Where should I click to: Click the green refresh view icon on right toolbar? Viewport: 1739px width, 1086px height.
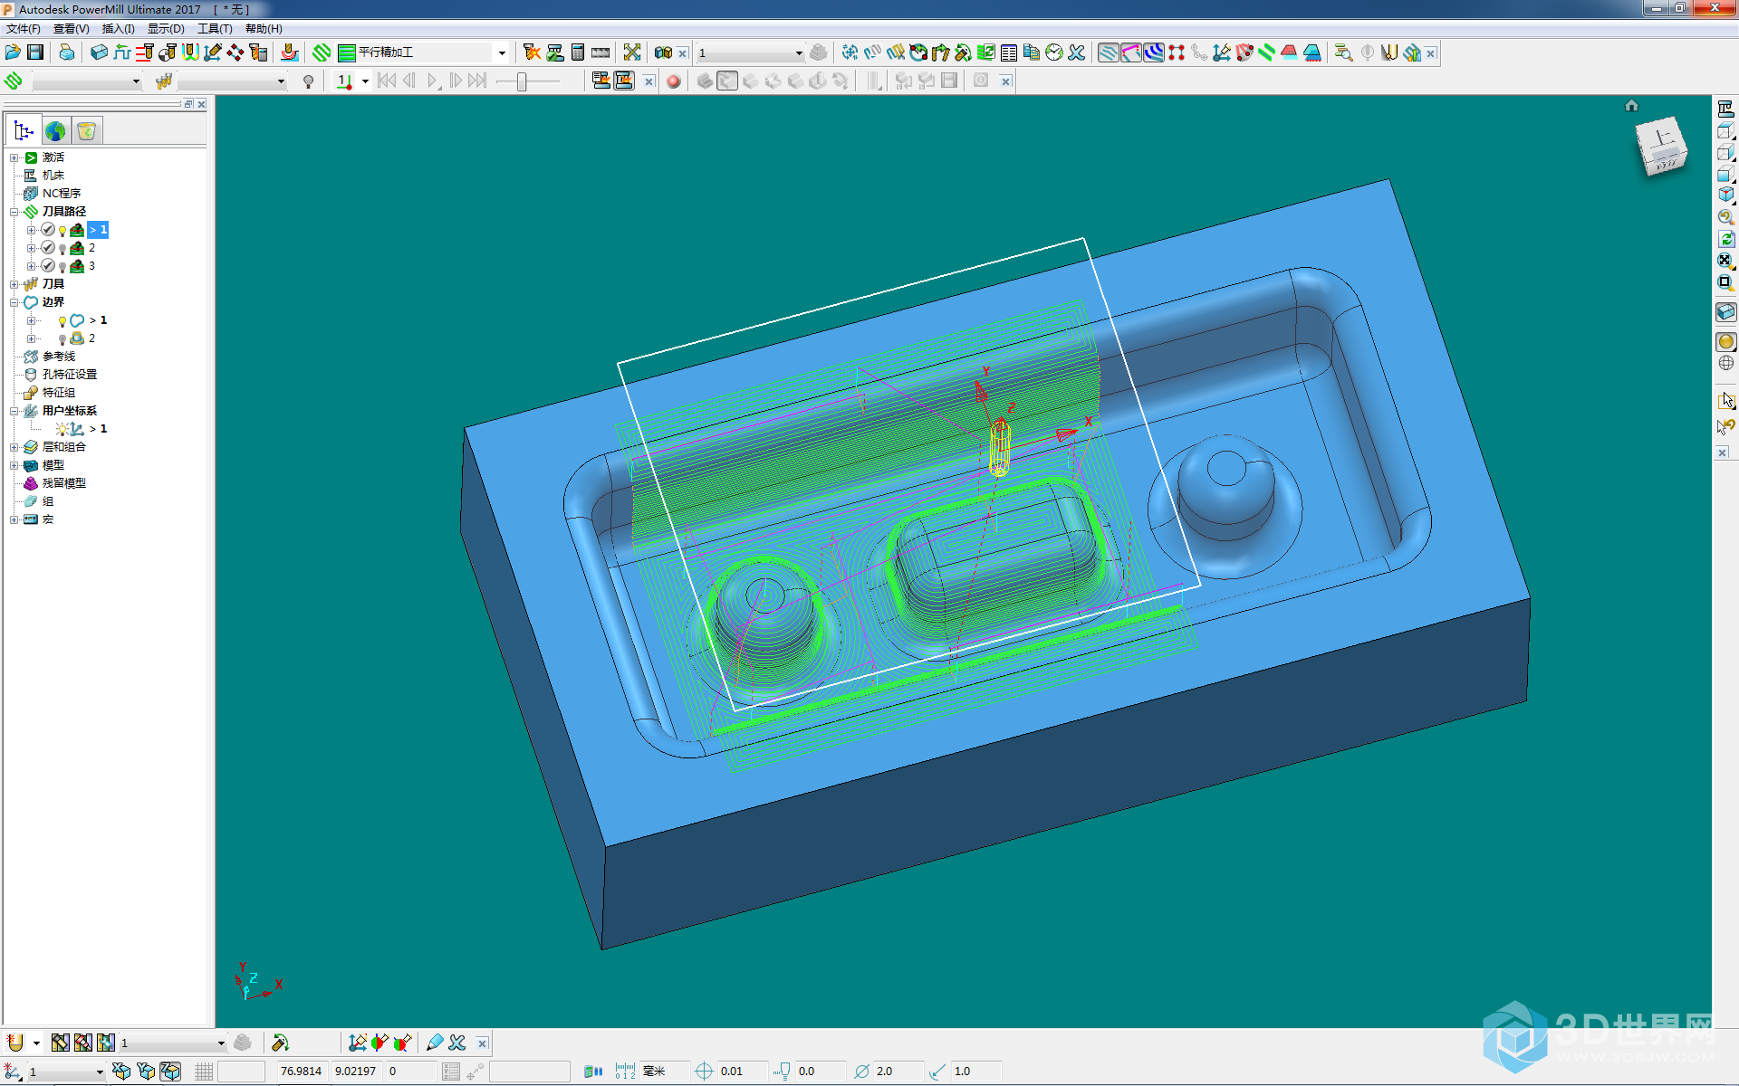pos(1725,239)
